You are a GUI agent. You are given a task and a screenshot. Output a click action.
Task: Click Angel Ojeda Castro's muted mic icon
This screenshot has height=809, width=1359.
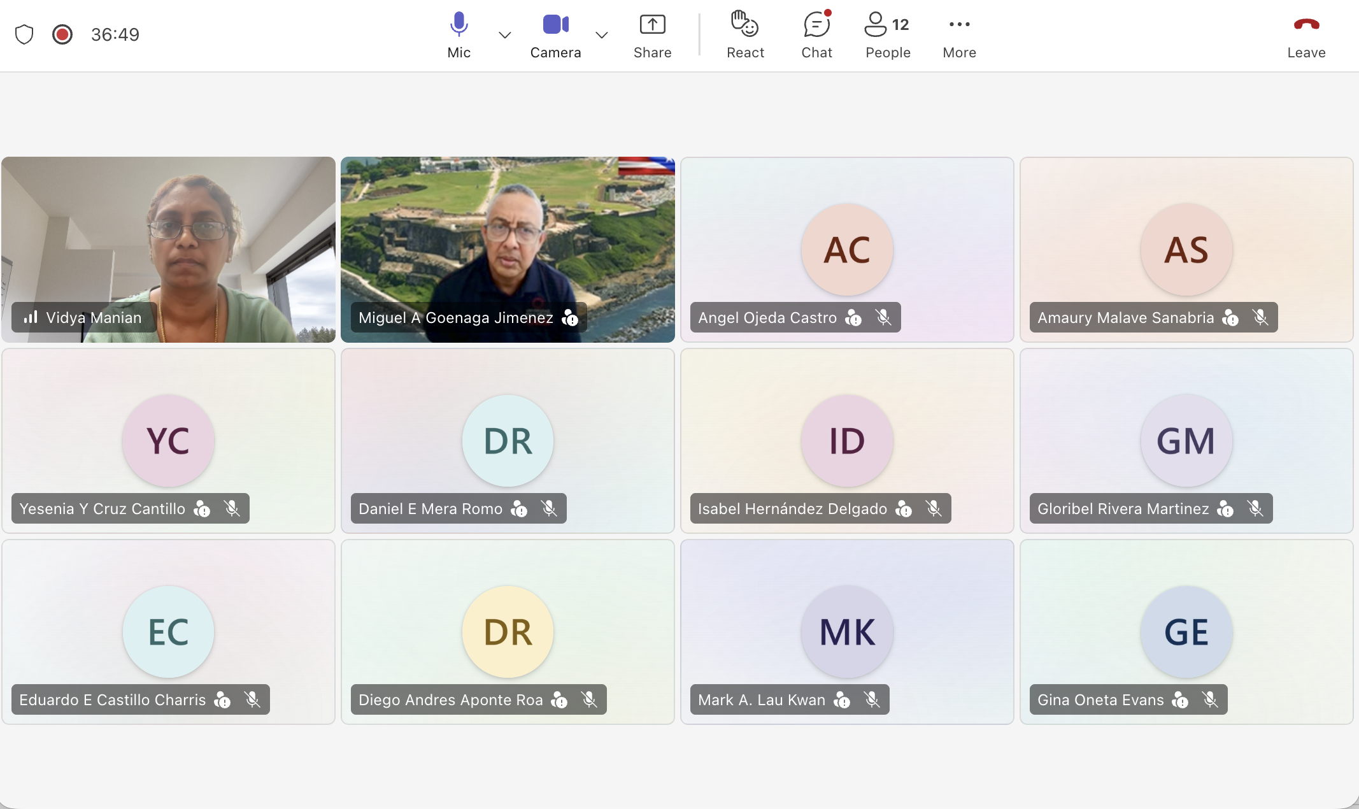[883, 317]
